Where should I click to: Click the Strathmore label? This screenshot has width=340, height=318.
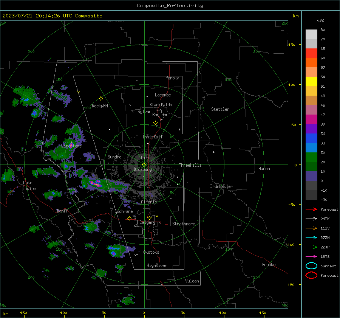coord(184,224)
